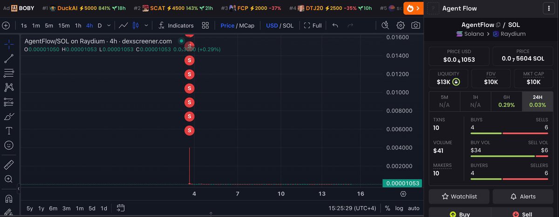Open chart settings gear
The height and width of the screenshot is (217, 559).
click(x=401, y=26)
